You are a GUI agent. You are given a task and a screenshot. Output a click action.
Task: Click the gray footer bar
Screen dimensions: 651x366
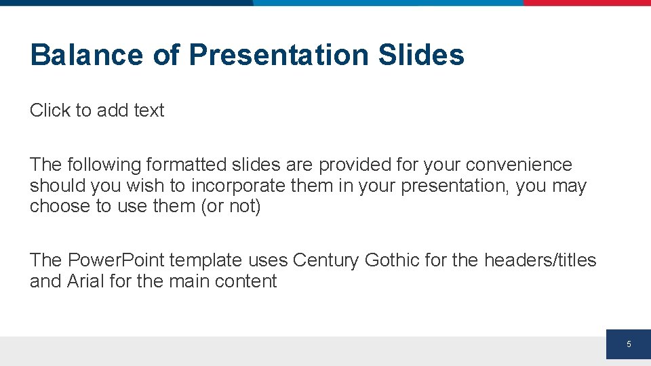(303, 351)
